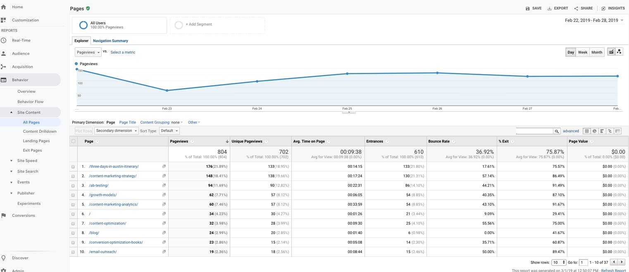Viewport: 629px width, 272px height.
Task: Open /ab-testing/ page in new window icon
Action: click(x=164, y=185)
